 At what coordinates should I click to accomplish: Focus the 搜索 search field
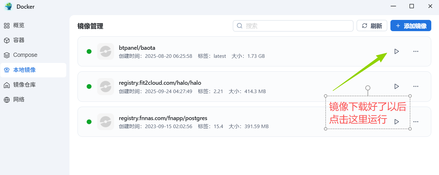coord(296,26)
